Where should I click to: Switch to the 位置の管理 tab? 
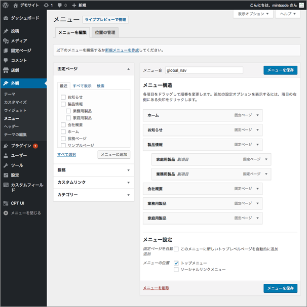105,33
